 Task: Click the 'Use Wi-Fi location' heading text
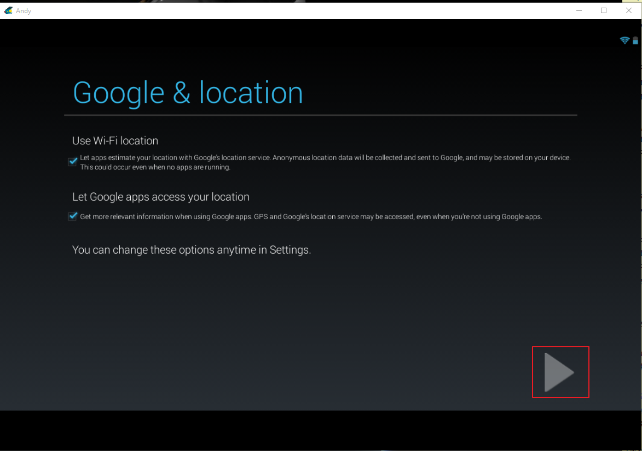tap(115, 140)
